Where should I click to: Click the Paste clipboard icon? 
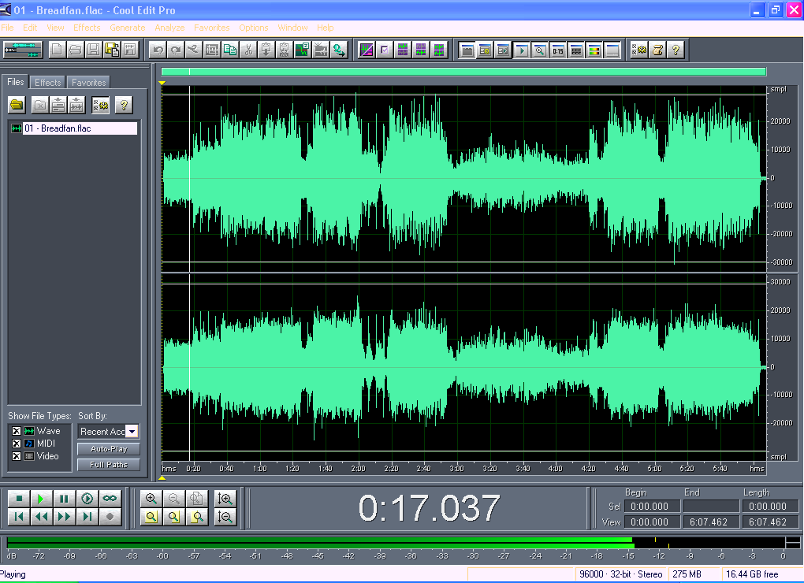coord(266,50)
